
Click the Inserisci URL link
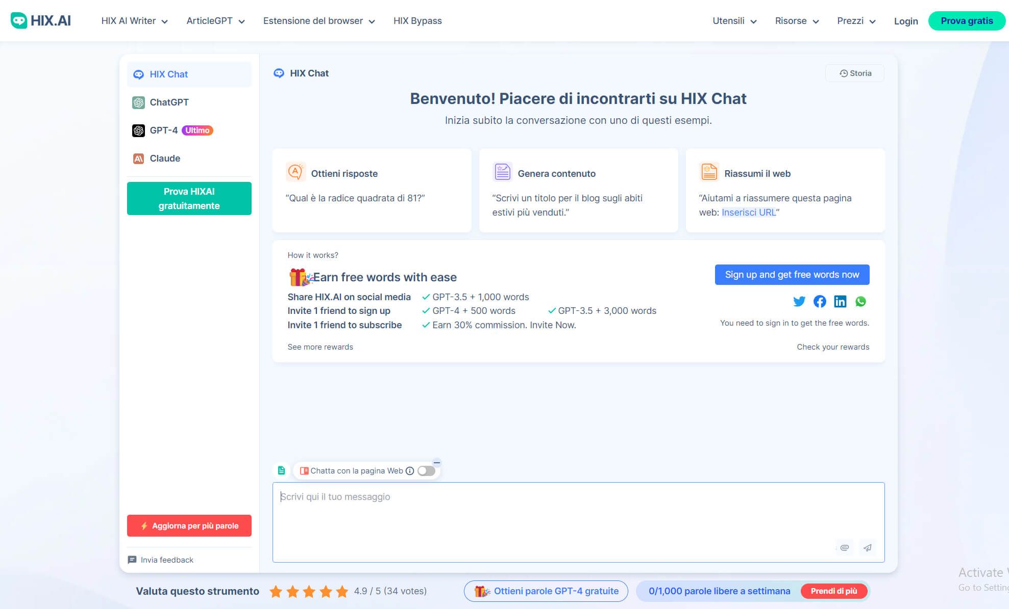[x=749, y=213]
